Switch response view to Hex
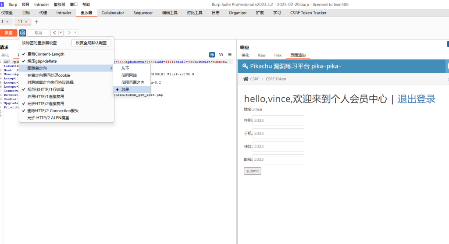This screenshot has height=244, width=449. (x=278, y=55)
